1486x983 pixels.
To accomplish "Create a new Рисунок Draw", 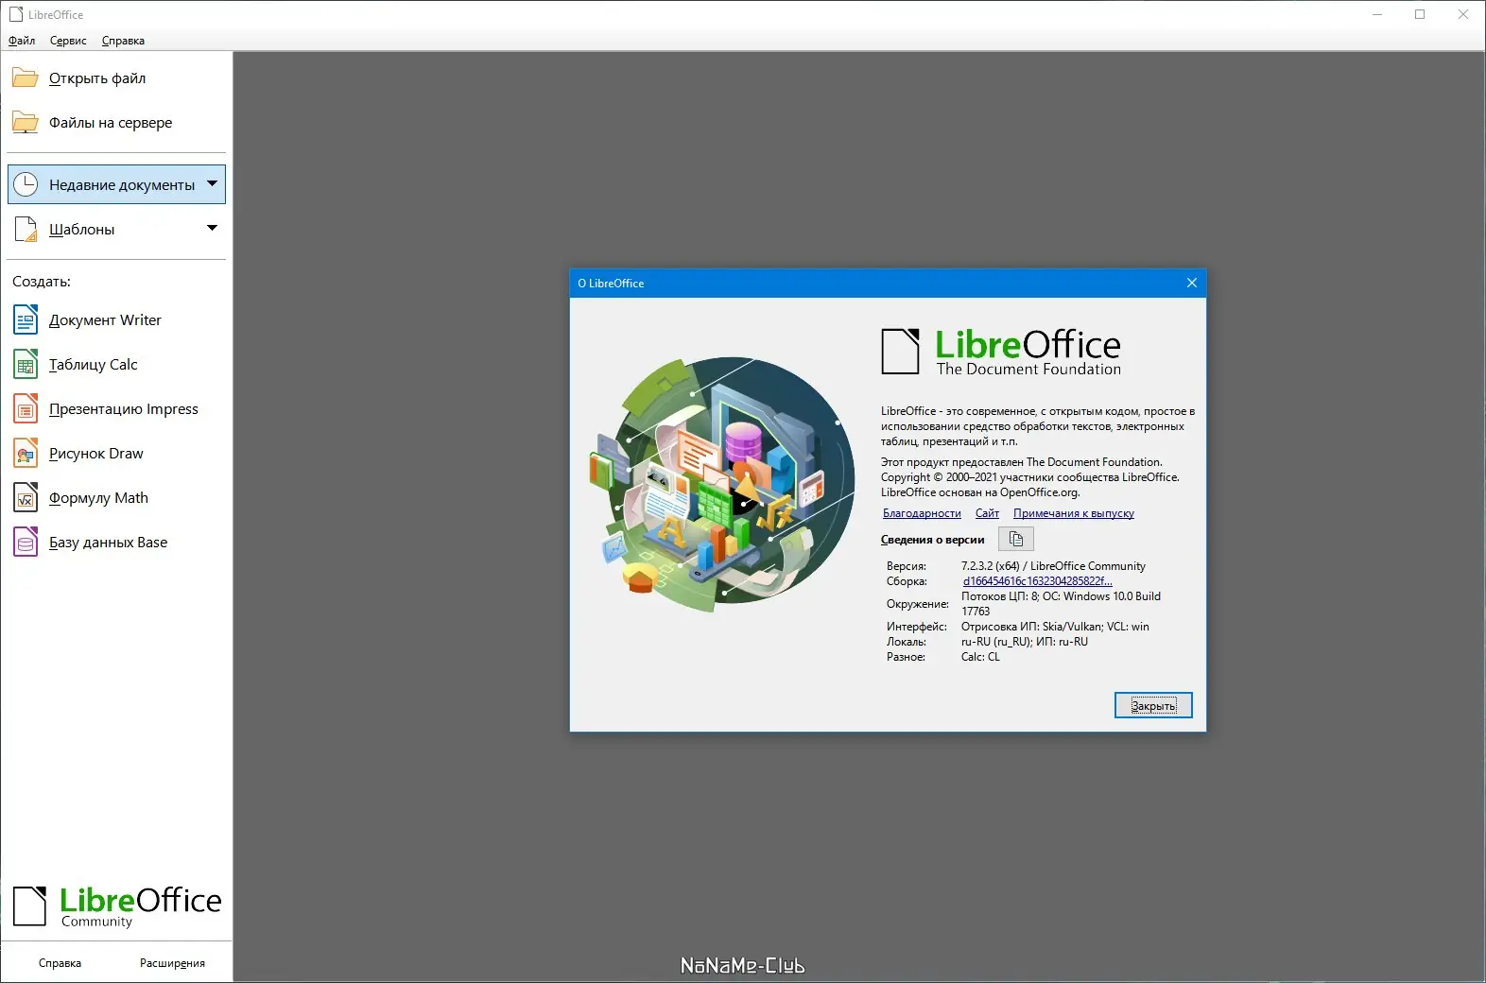I will [x=116, y=454].
